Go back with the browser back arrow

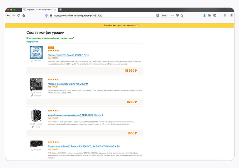pyautogui.click(x=8, y=15)
